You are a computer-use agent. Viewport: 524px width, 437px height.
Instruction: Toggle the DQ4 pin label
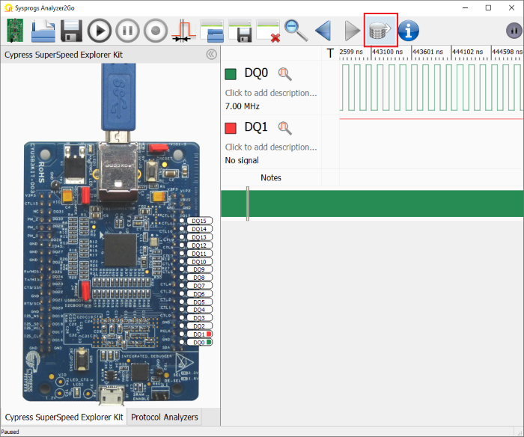[200, 310]
